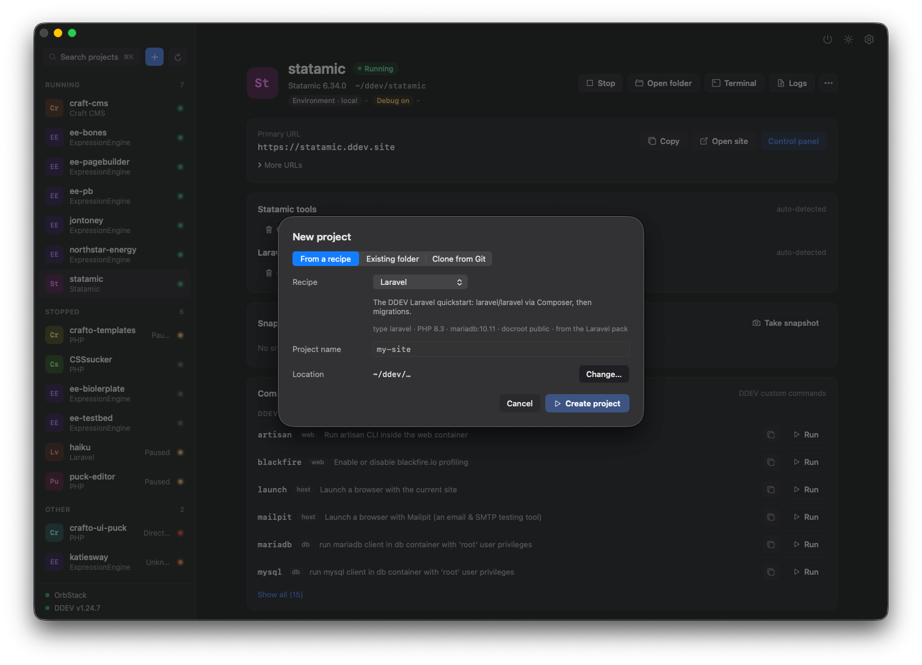Click the blue plus add-project button
This screenshot has height=665, width=922.
(154, 57)
